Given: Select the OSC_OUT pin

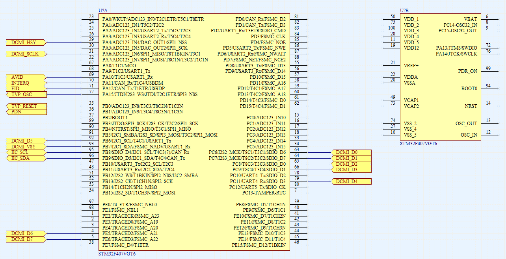Looking at the screenshot, I should pos(466,124).
